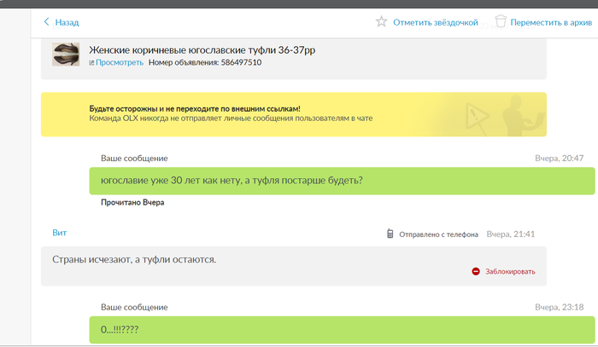The width and height of the screenshot is (598, 347).
Task: Move chat via Переместить в архив
Action: [x=551, y=22]
